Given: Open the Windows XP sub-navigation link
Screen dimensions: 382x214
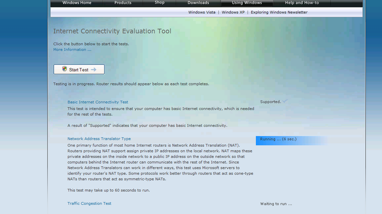Looking at the screenshot, I should click(233, 12).
